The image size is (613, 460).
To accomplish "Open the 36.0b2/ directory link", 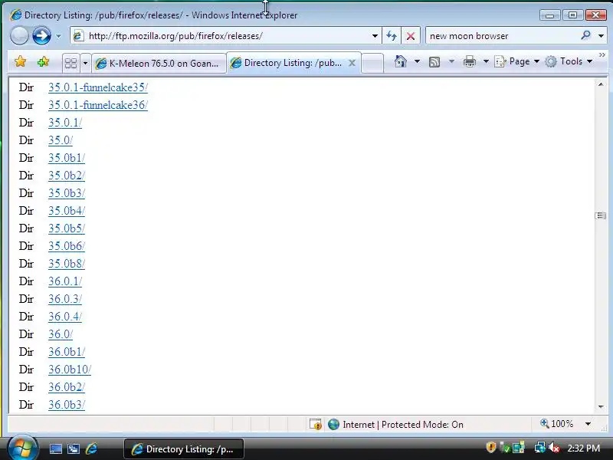I will tap(67, 387).
